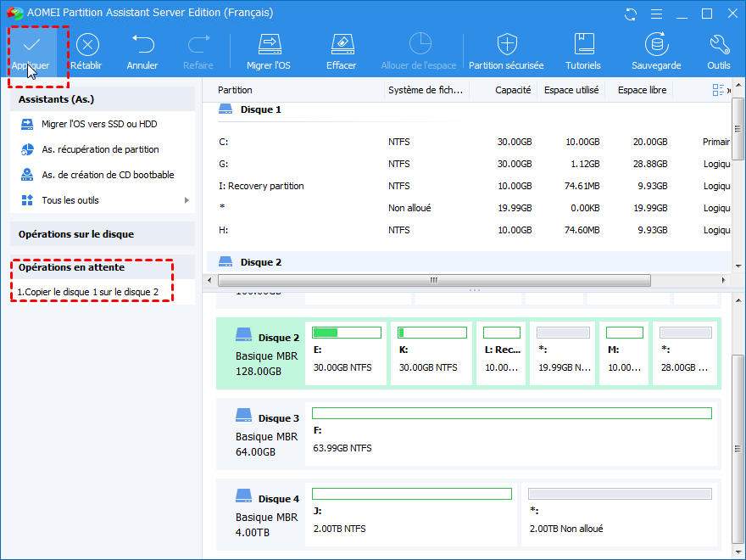Select L: Rec... partition block
This screenshot has height=560, width=746.
click(502, 353)
